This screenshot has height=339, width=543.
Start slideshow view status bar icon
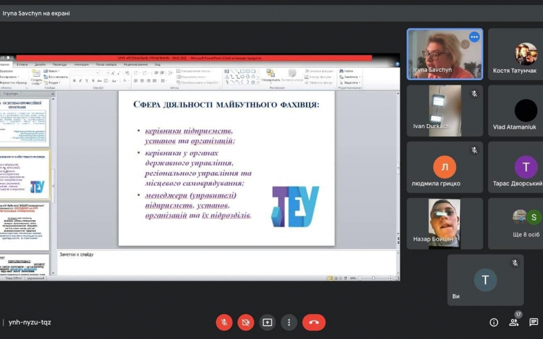click(x=345, y=278)
